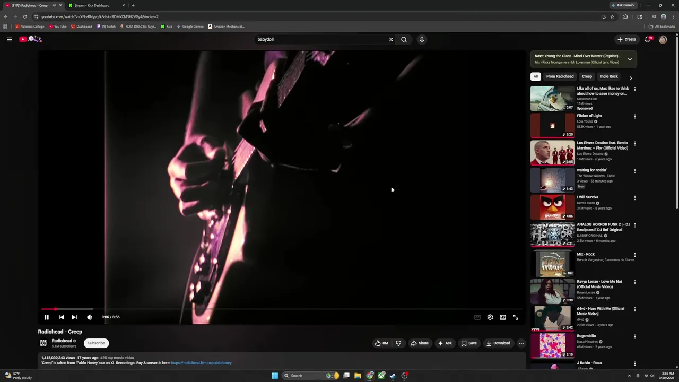Switch to Stream - Kick Dashboard tab

tap(96, 5)
